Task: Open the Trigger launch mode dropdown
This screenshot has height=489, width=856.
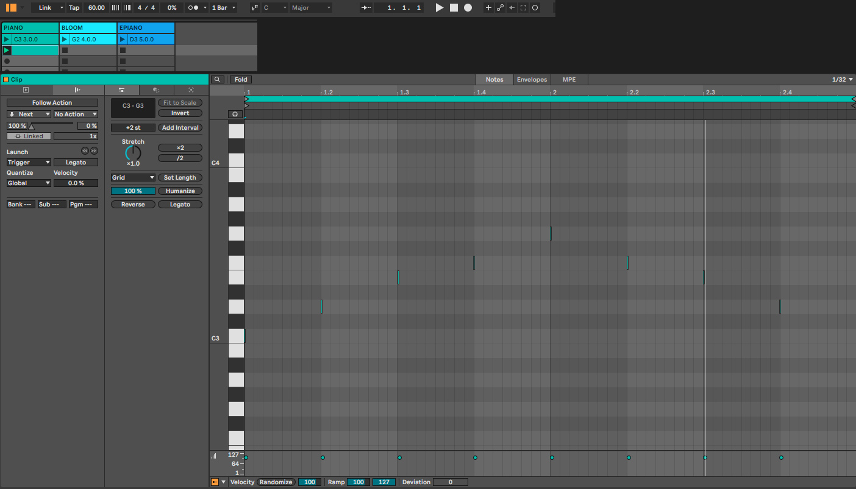Action: click(x=29, y=162)
